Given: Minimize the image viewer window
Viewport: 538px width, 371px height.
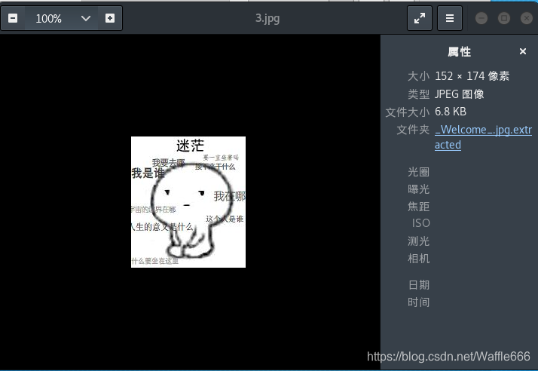Looking at the screenshot, I should click(481, 18).
